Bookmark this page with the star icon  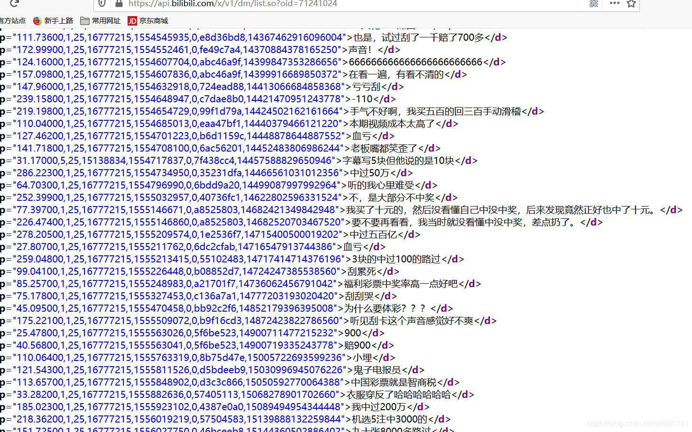pyautogui.click(x=631, y=3)
